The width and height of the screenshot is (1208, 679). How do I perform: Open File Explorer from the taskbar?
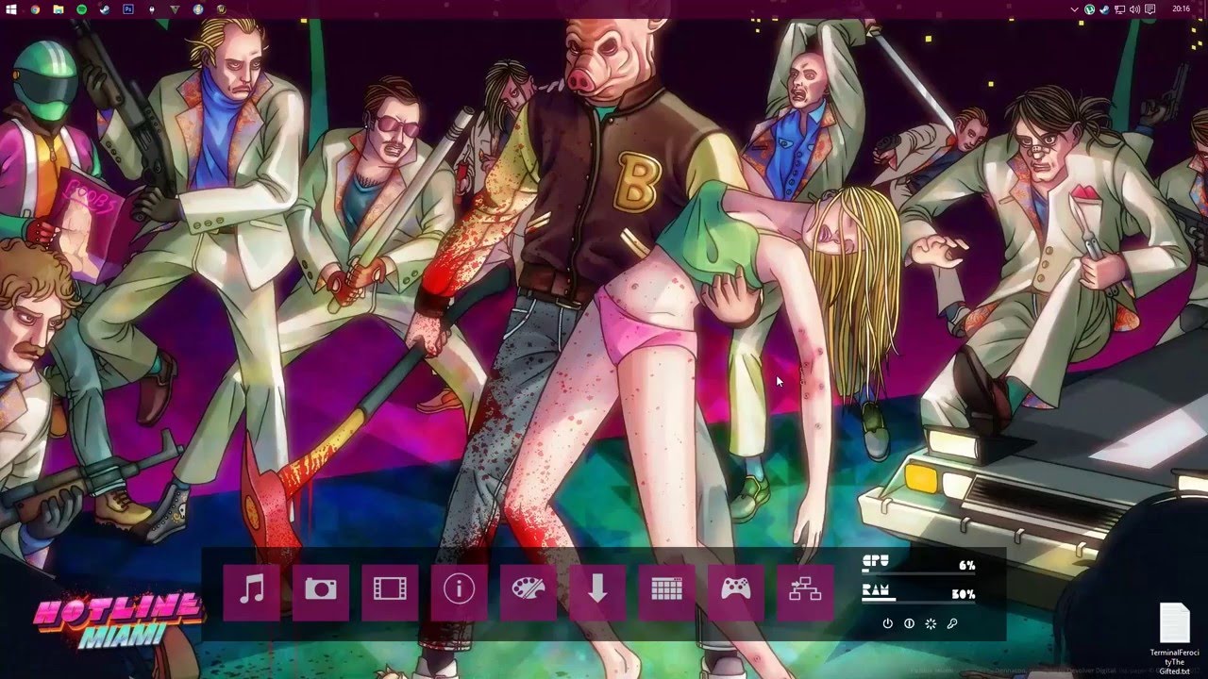[x=59, y=9]
